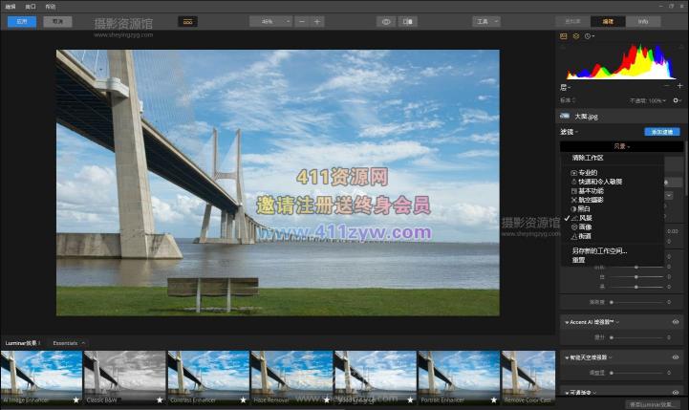Click the eye preview icon in toolbar
The image size is (689, 410).
[x=386, y=21]
